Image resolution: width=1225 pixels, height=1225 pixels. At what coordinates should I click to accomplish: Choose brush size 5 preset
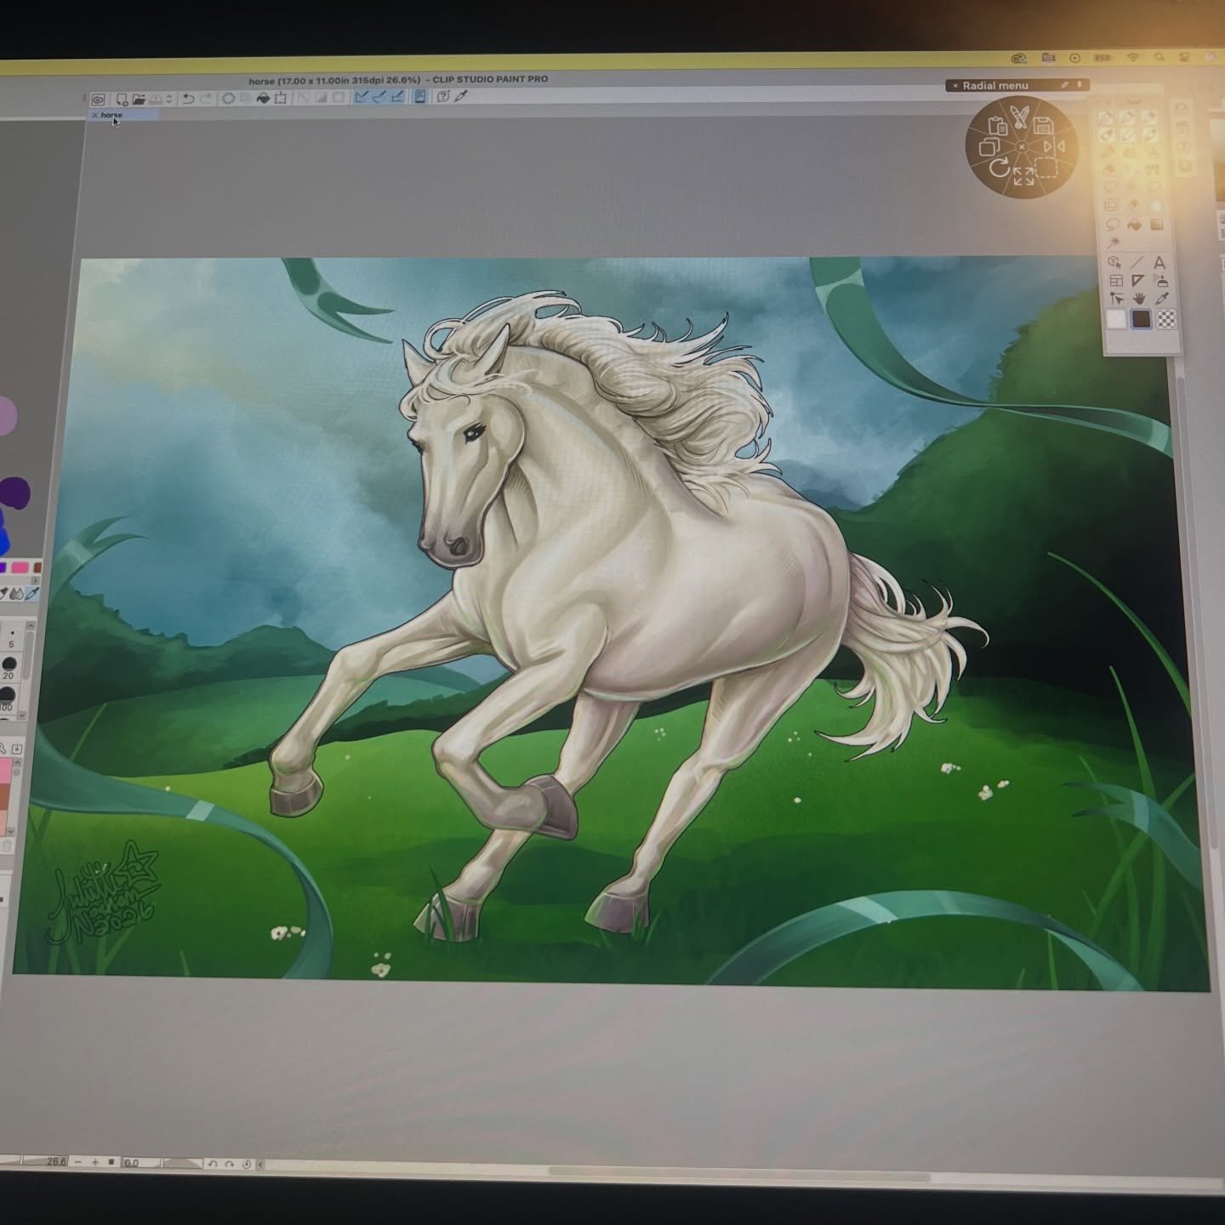[12, 636]
